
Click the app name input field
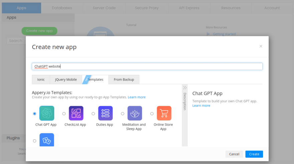147,66
